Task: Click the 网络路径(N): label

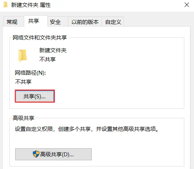Action: (x=30, y=73)
